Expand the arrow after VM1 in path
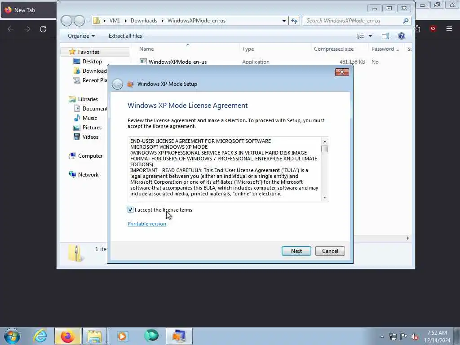This screenshot has height=345, width=460. pos(125,21)
